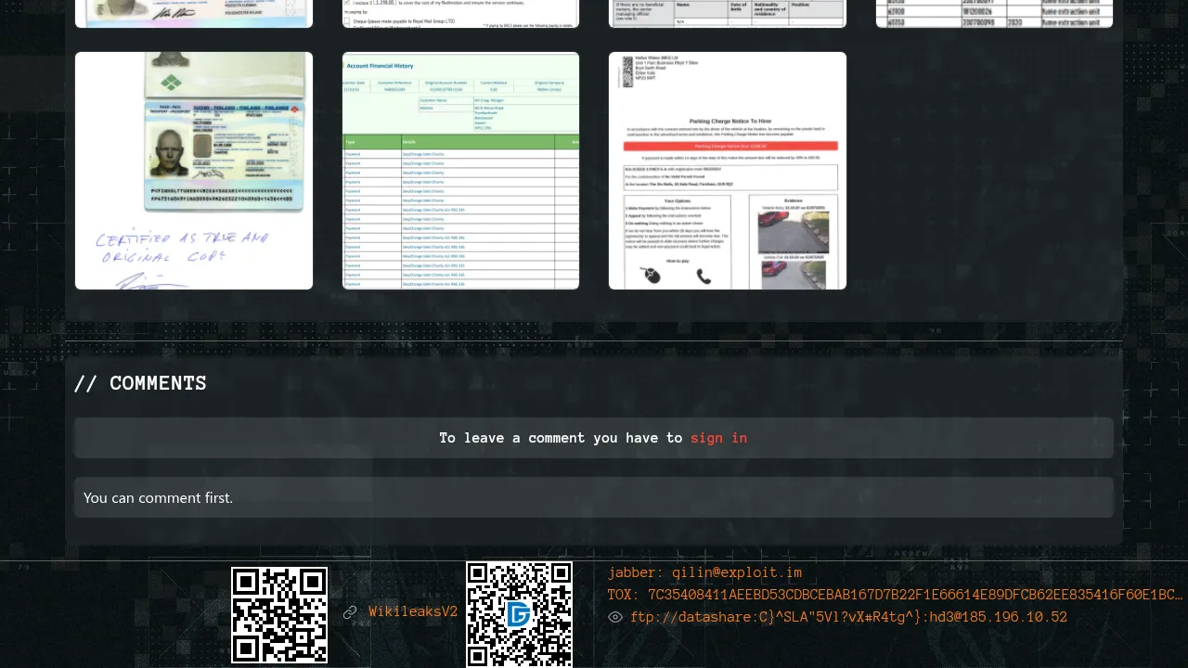This screenshot has height=668, width=1188.
Task: Click the left black-and-white QR code
Action: [279, 615]
